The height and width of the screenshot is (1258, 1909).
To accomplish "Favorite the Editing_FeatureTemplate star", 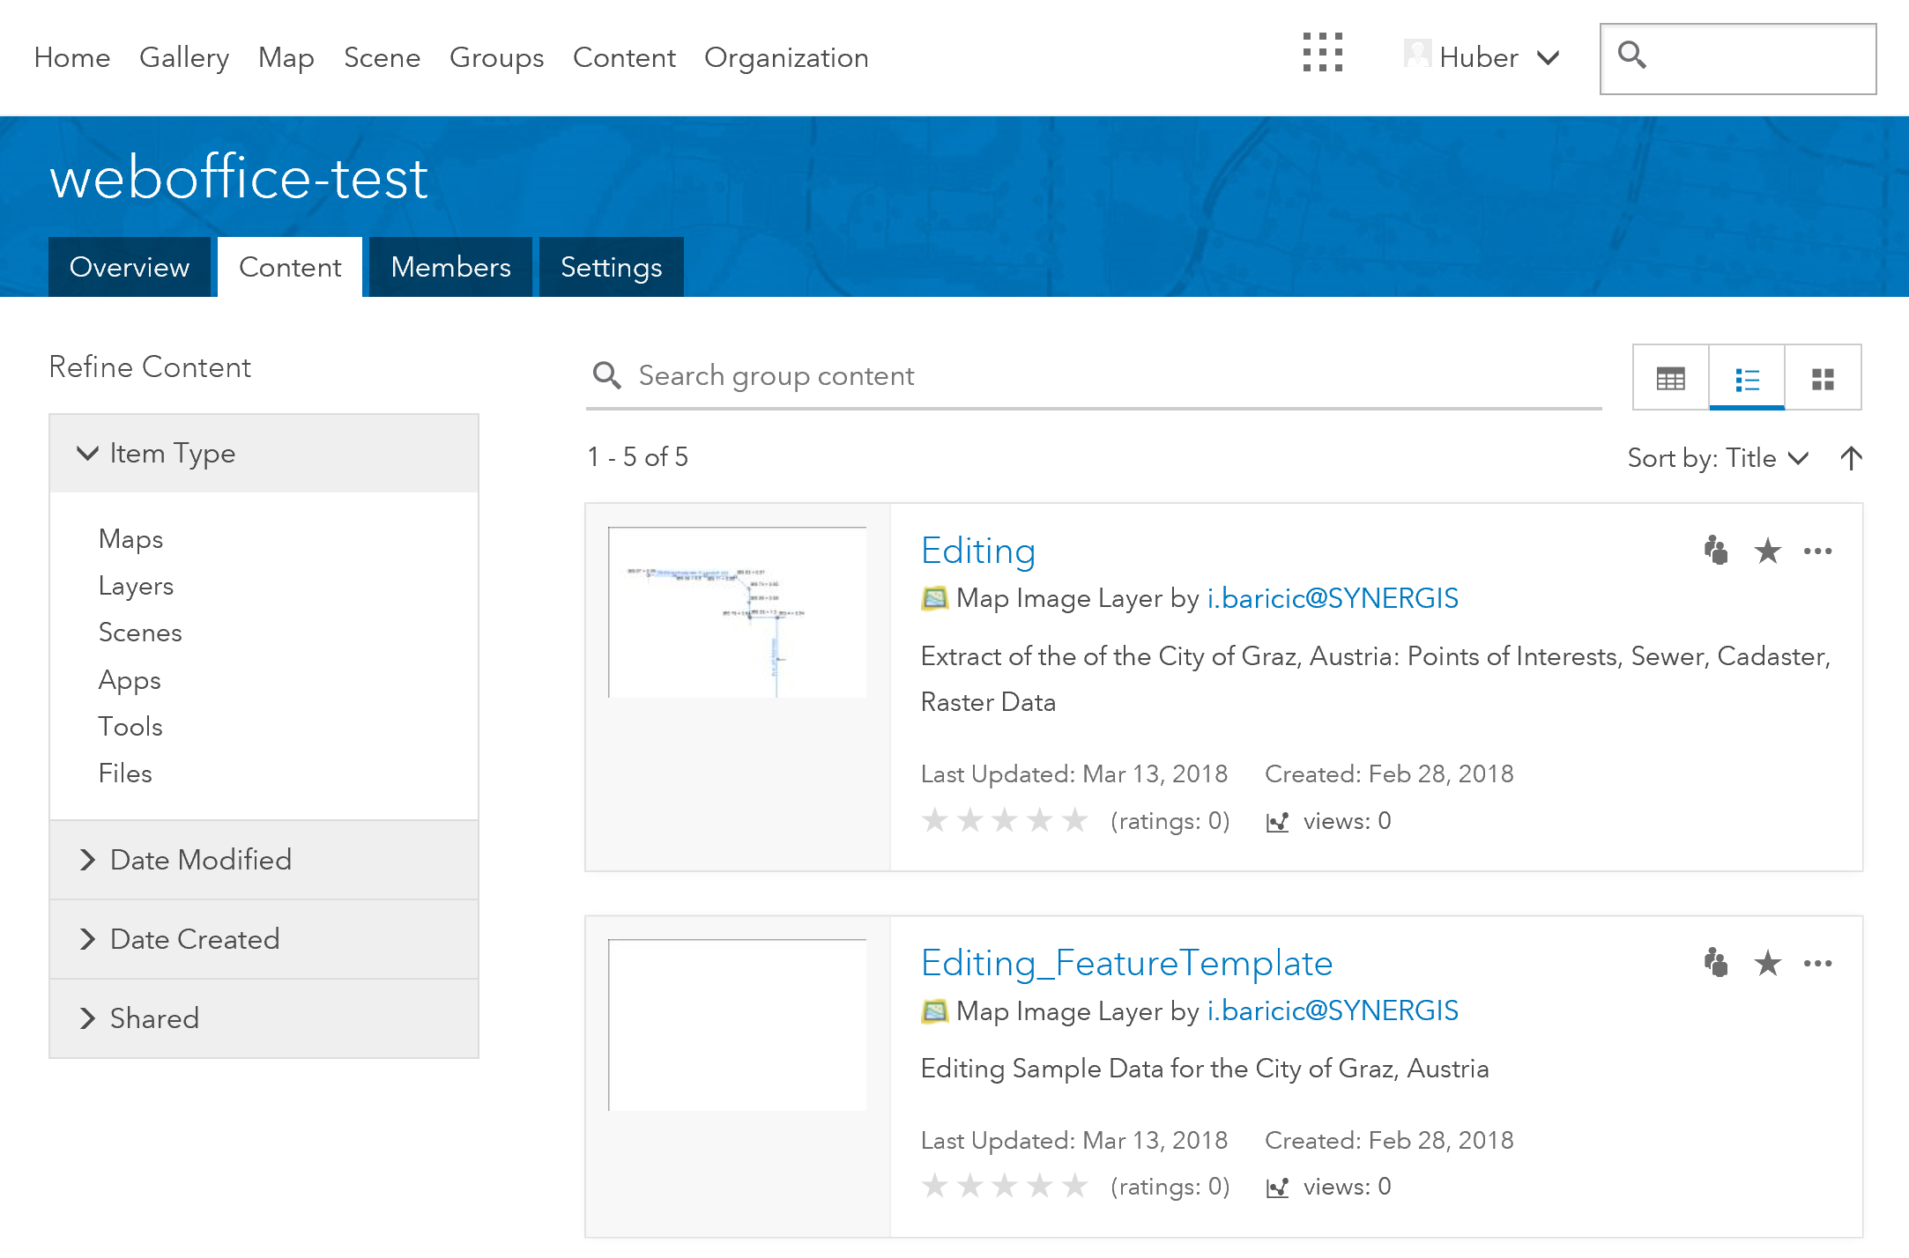I will click(1767, 963).
